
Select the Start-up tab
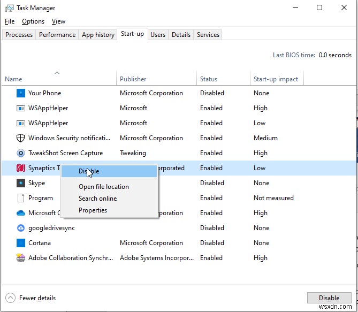(x=132, y=34)
